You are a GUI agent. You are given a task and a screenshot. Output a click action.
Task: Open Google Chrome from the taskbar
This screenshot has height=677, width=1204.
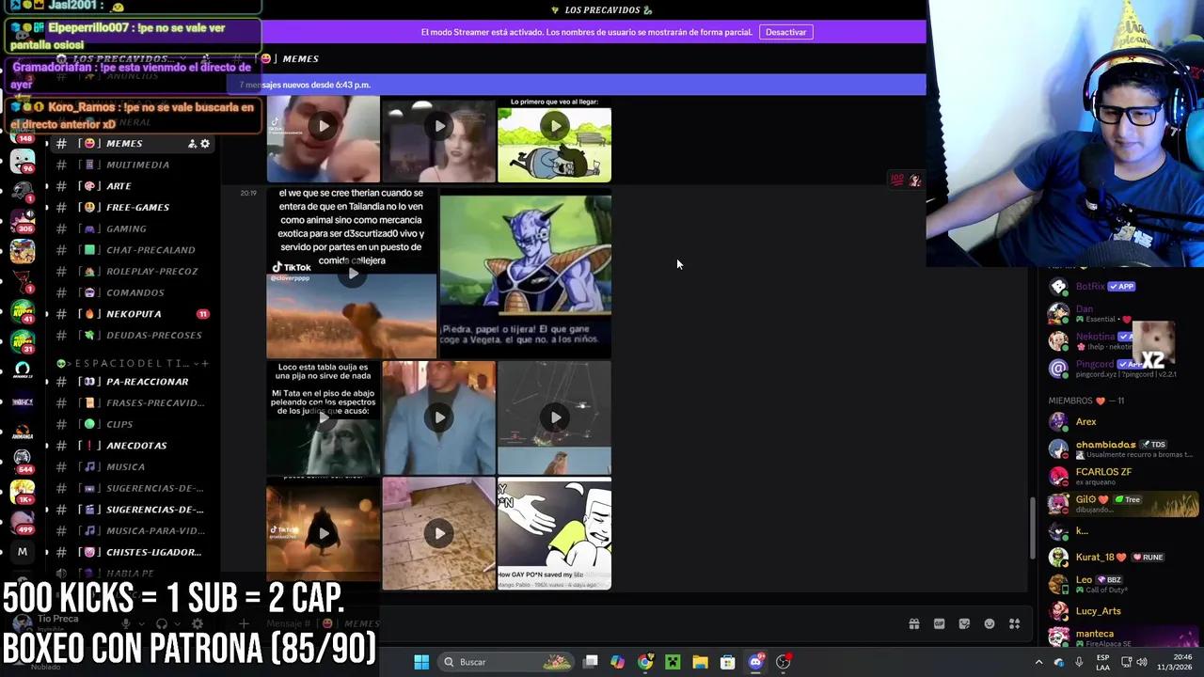644,662
